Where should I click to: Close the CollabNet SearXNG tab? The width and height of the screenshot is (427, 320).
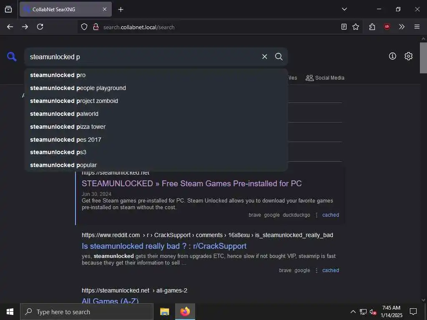(x=105, y=9)
